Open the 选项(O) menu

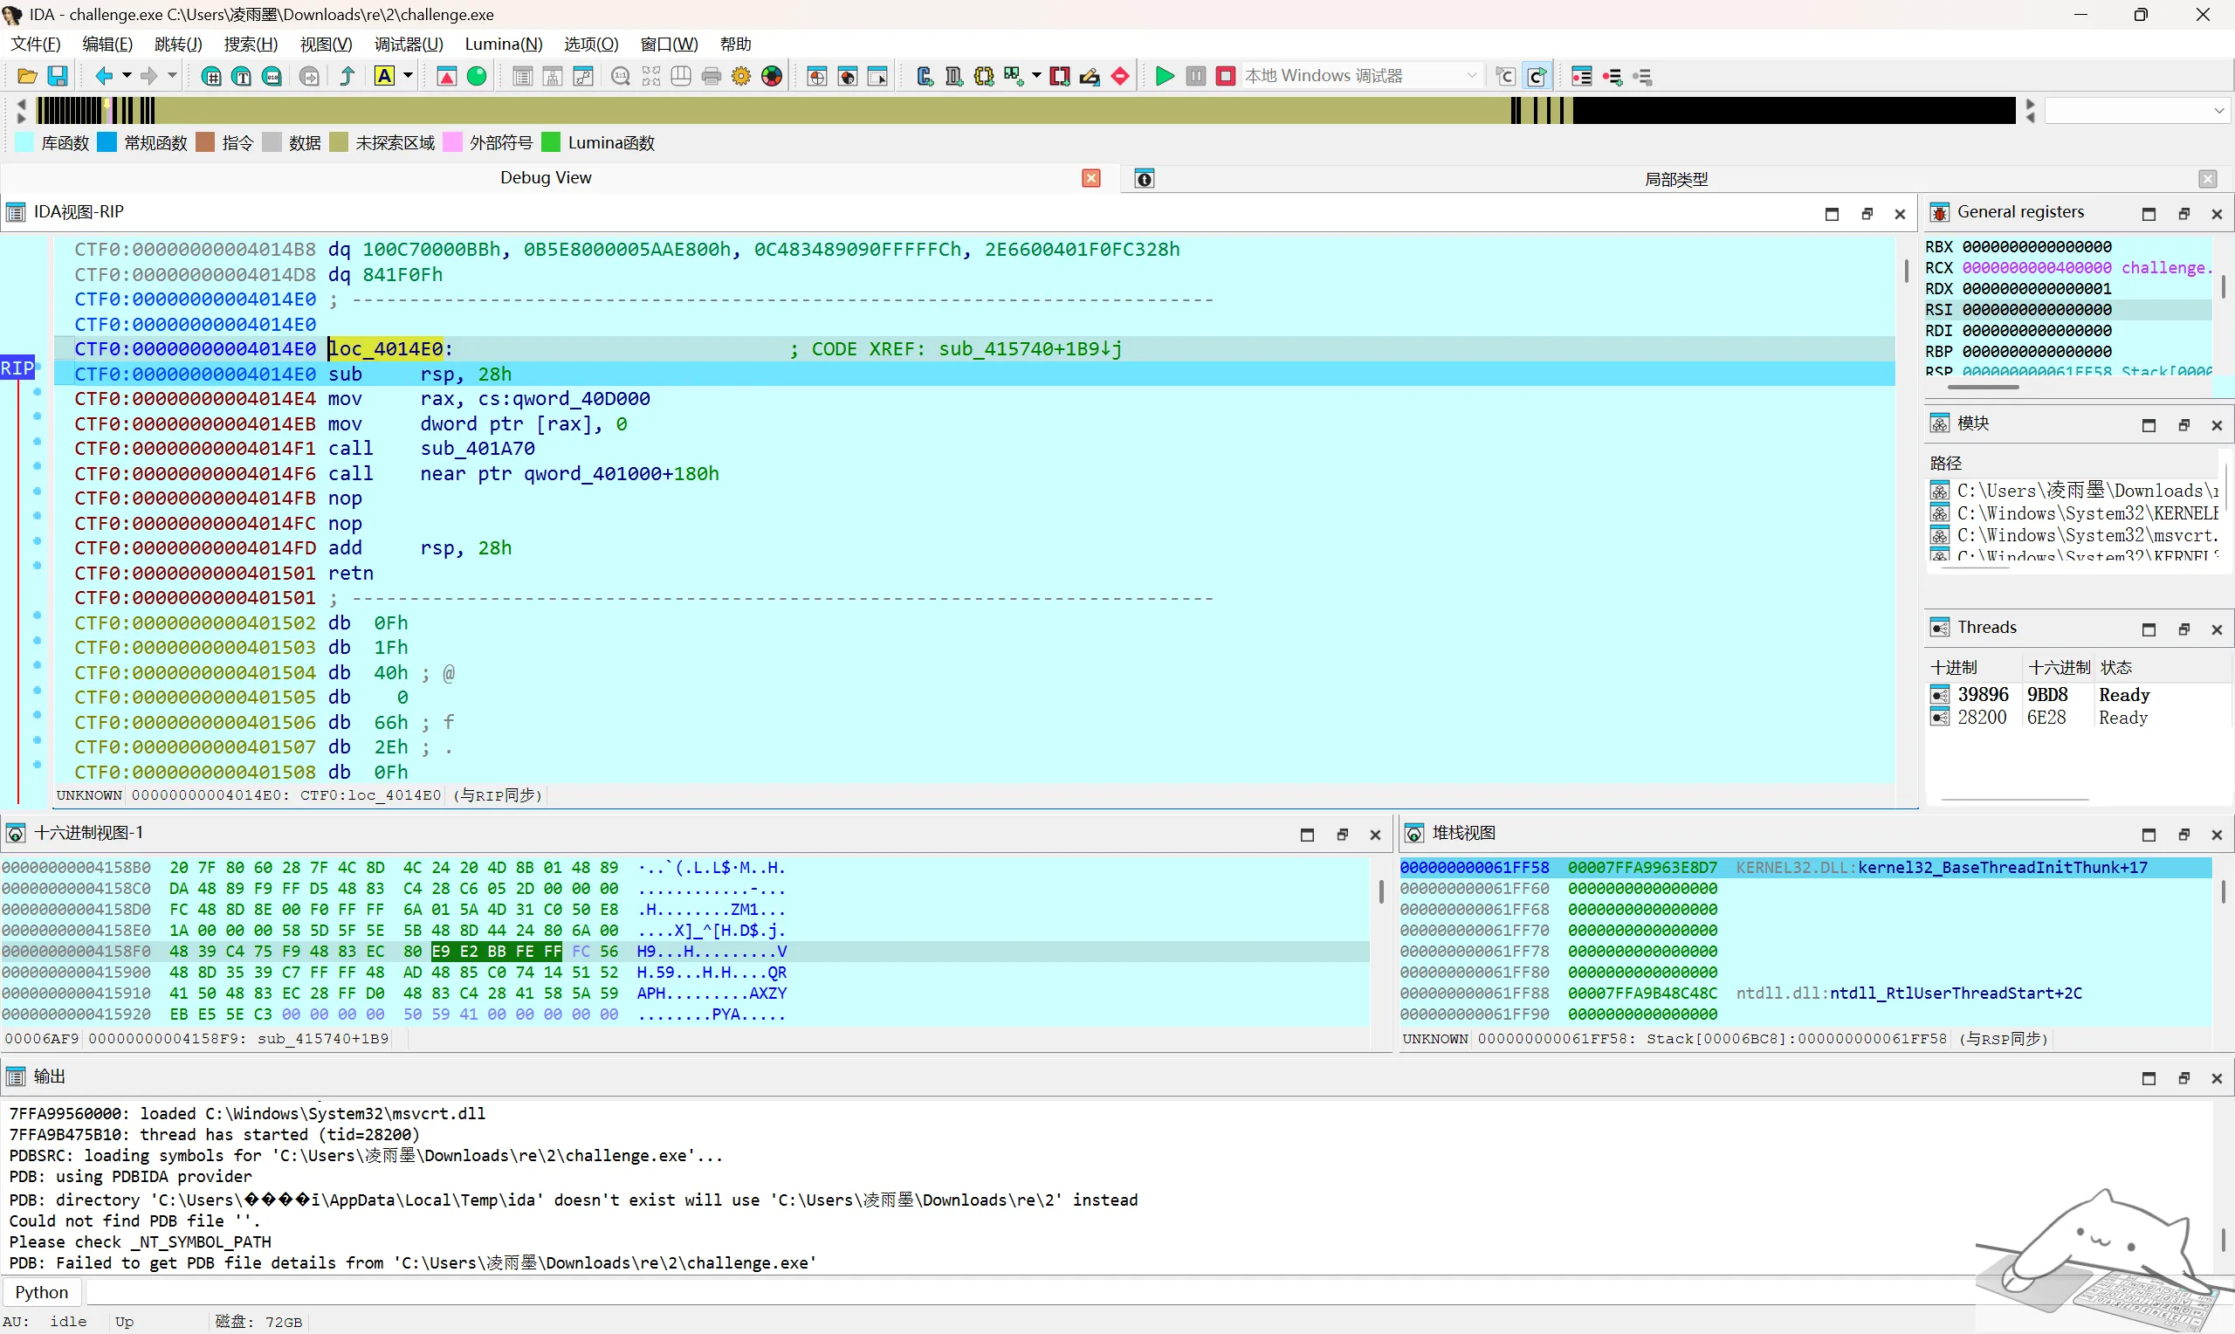pyautogui.click(x=591, y=44)
